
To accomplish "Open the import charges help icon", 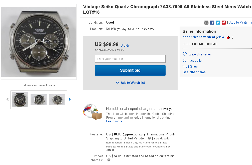I will 109,160.
